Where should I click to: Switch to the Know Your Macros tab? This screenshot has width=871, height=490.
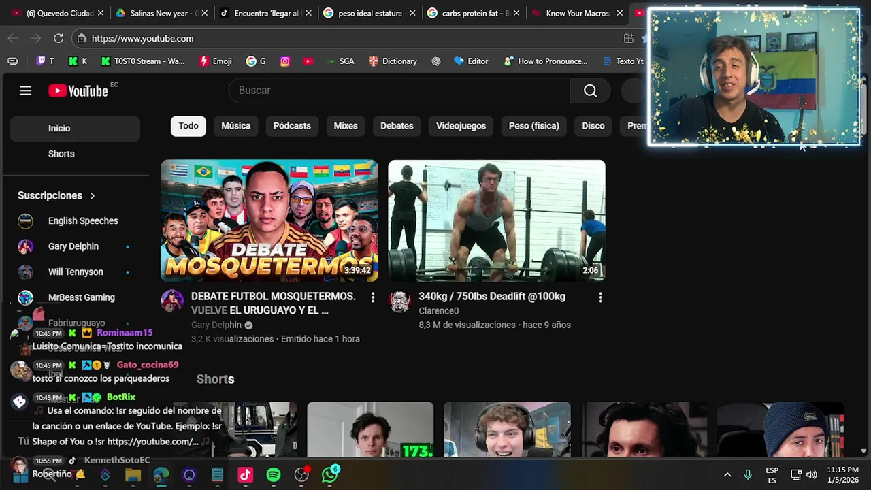tap(578, 13)
